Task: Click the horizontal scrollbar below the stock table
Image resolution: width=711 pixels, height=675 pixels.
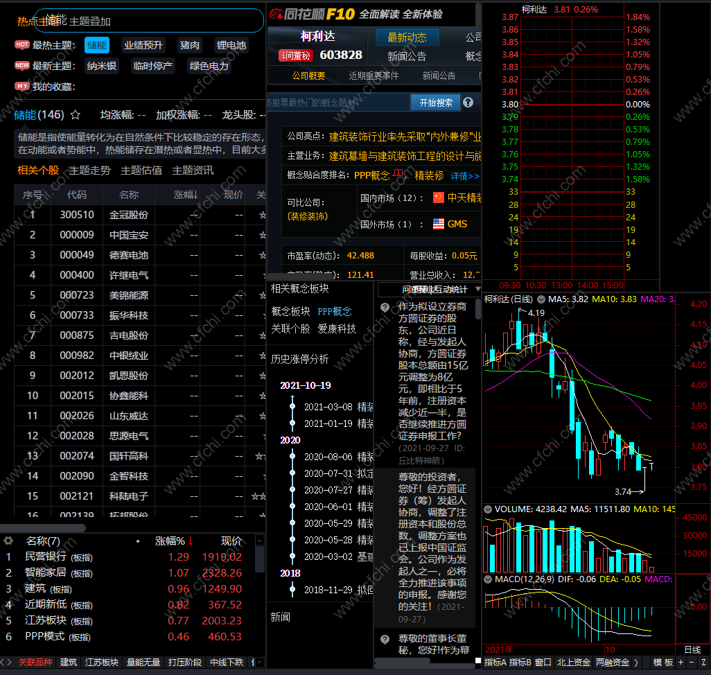Action: tap(42, 527)
